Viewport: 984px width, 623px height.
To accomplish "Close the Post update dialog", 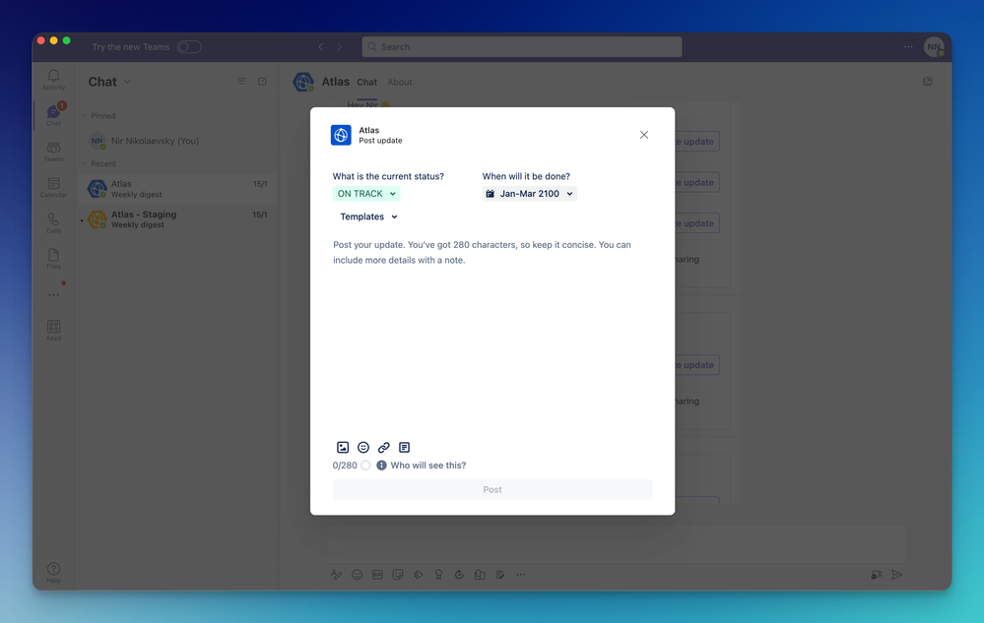I will coord(644,135).
